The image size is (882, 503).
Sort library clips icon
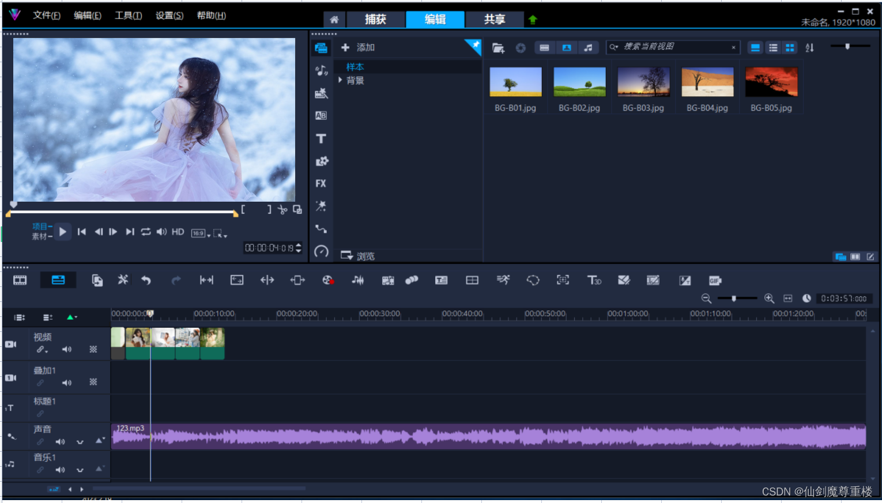[809, 48]
